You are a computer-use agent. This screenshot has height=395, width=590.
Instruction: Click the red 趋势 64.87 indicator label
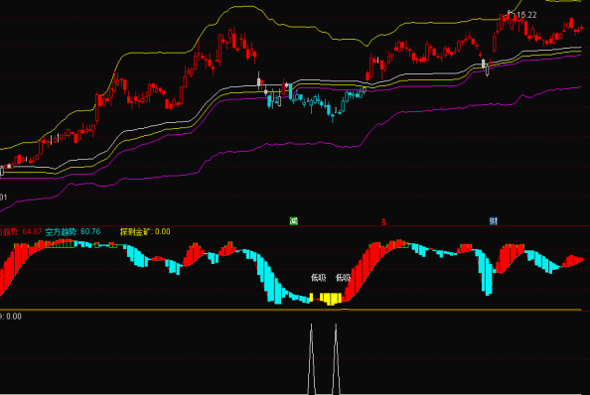[21, 231]
